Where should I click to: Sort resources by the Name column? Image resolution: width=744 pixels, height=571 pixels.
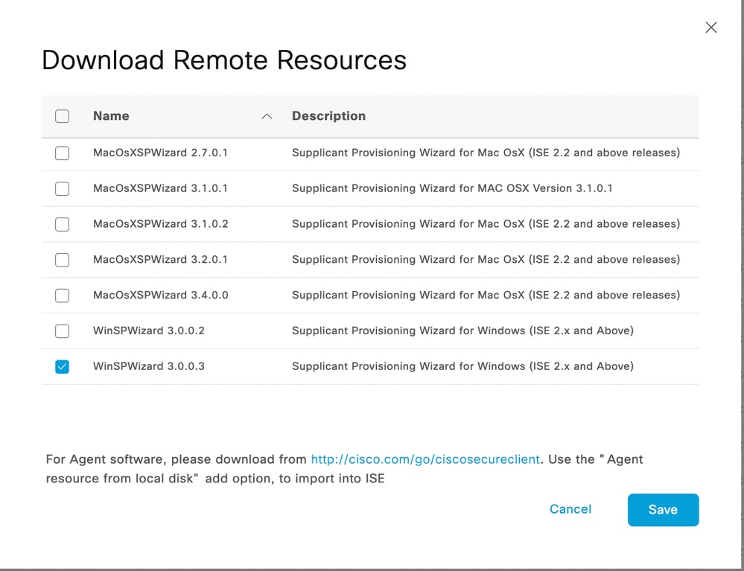[111, 116]
